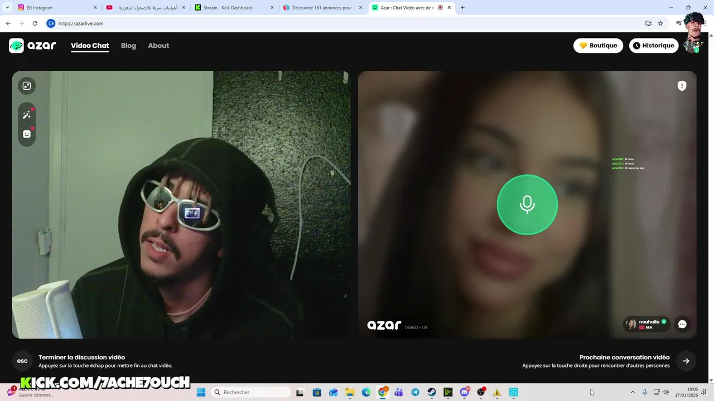Open OBS Studio from the taskbar

click(481, 392)
